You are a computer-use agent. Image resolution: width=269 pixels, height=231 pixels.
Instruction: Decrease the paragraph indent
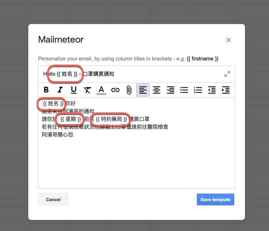pos(212,90)
